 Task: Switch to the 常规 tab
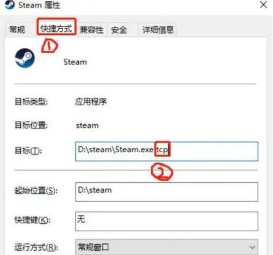click(x=17, y=30)
